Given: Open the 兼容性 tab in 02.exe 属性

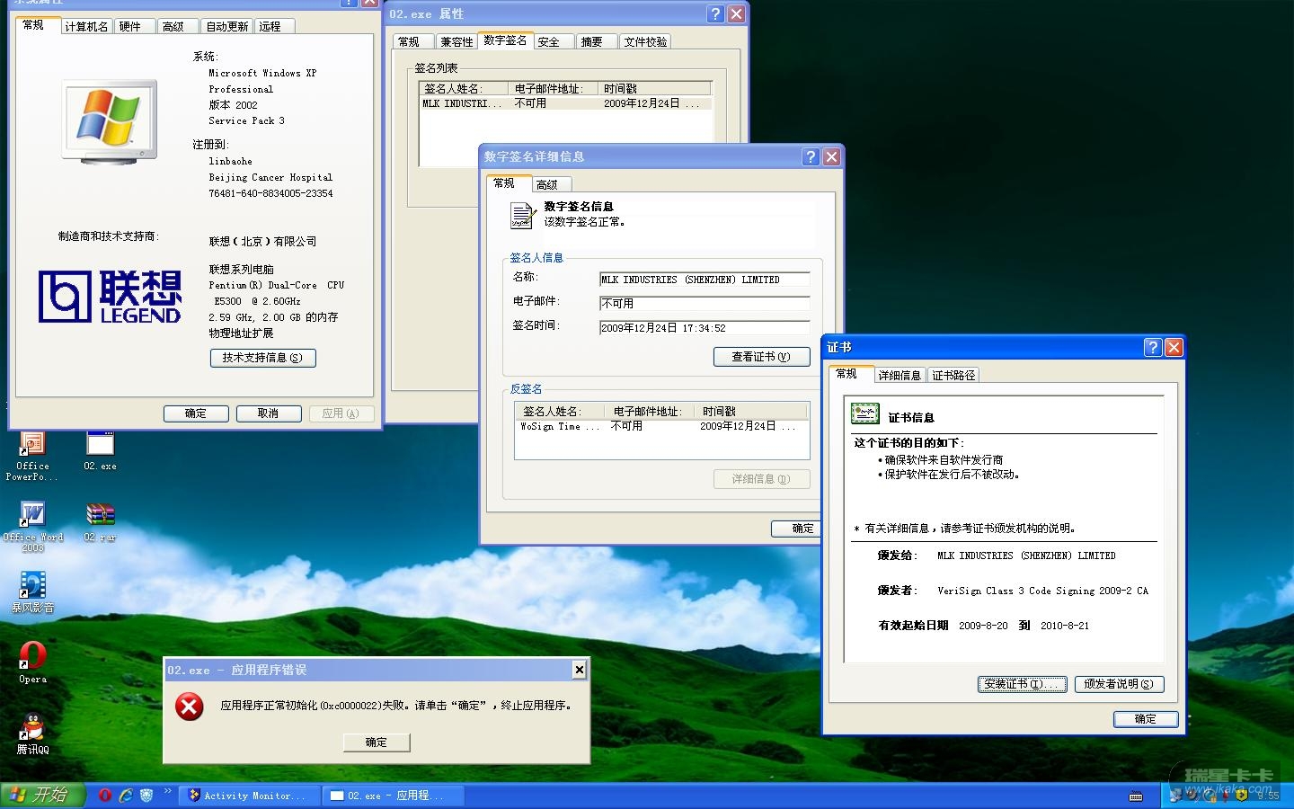Looking at the screenshot, I should pos(456,41).
